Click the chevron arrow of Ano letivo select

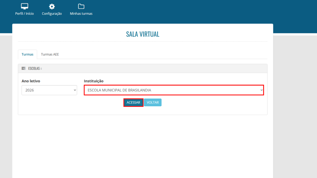coord(75,90)
